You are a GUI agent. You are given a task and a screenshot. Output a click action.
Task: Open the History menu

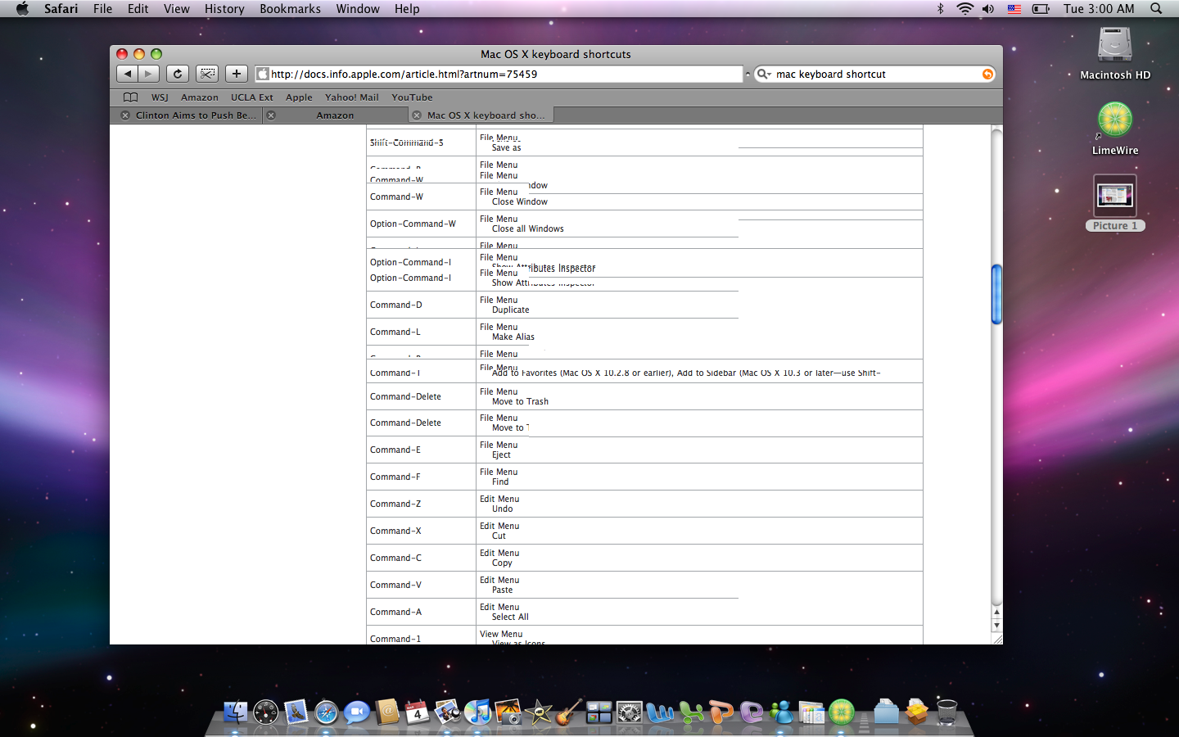[224, 9]
